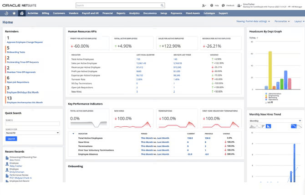Go to Home via house icon

click(x=21, y=14)
